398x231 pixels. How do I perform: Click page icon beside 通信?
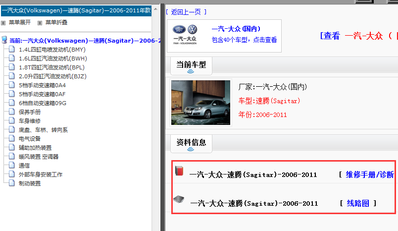click(x=12, y=165)
